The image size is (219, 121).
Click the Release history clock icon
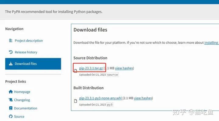[x=11, y=52]
